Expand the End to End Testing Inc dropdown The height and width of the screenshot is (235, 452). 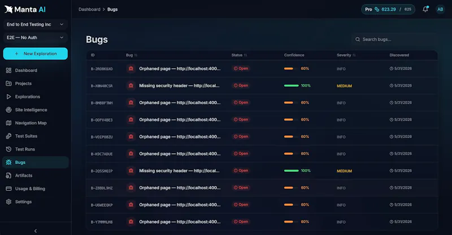tap(35, 24)
